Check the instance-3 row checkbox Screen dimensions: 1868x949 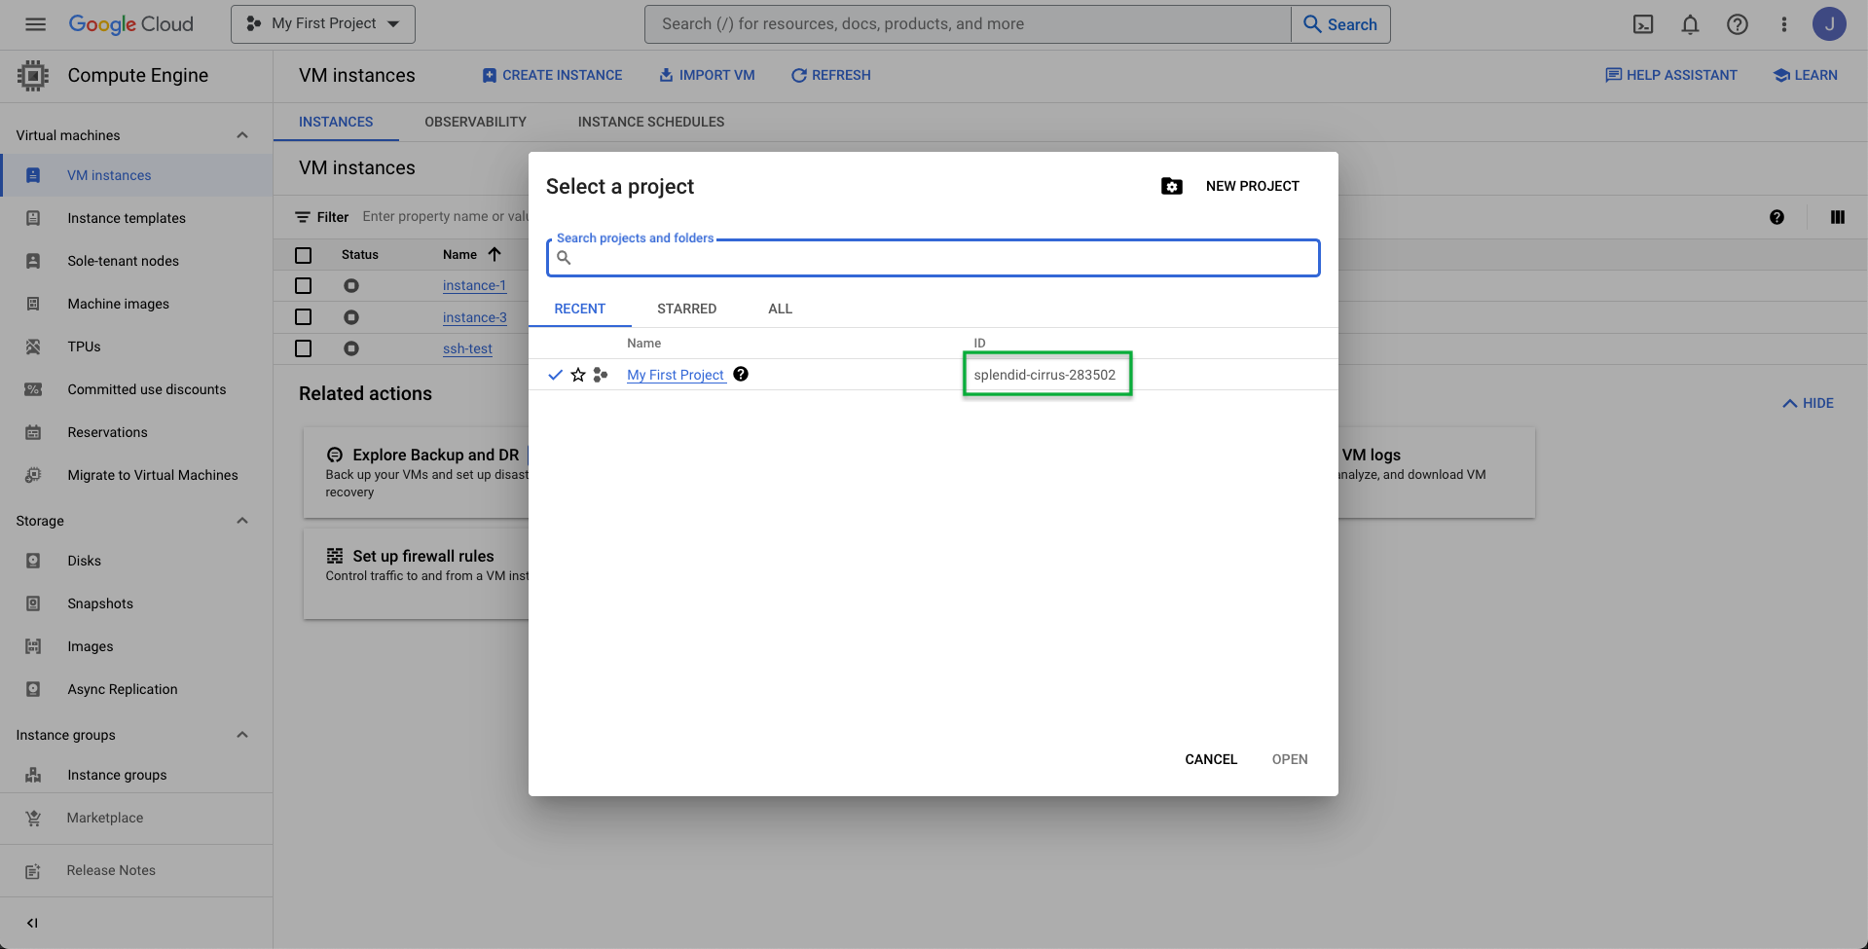tap(304, 316)
